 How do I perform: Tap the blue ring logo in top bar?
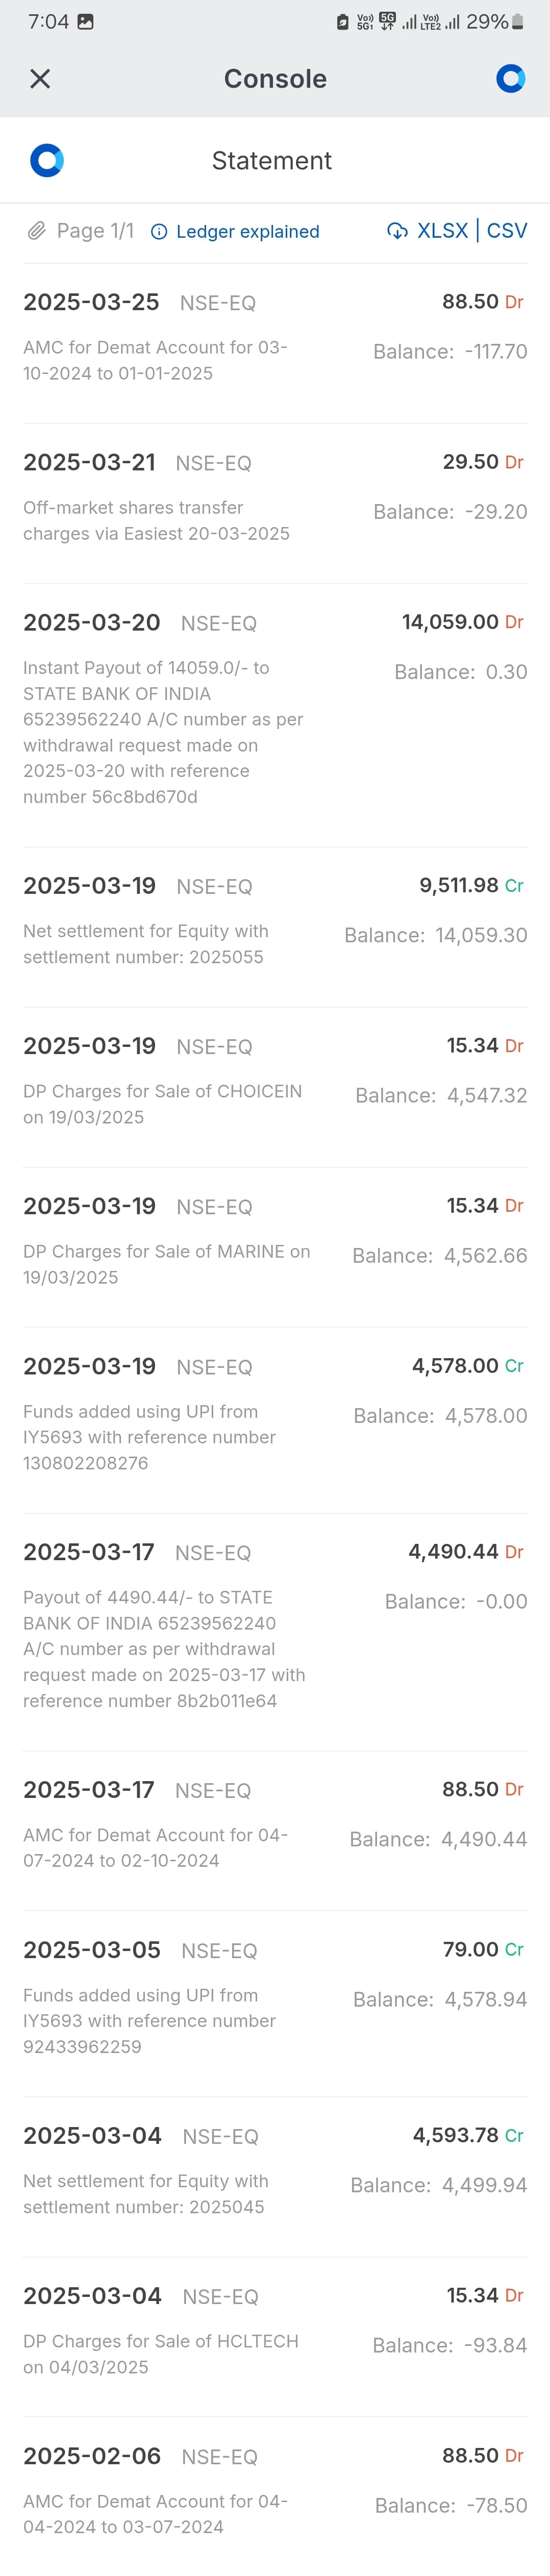510,79
